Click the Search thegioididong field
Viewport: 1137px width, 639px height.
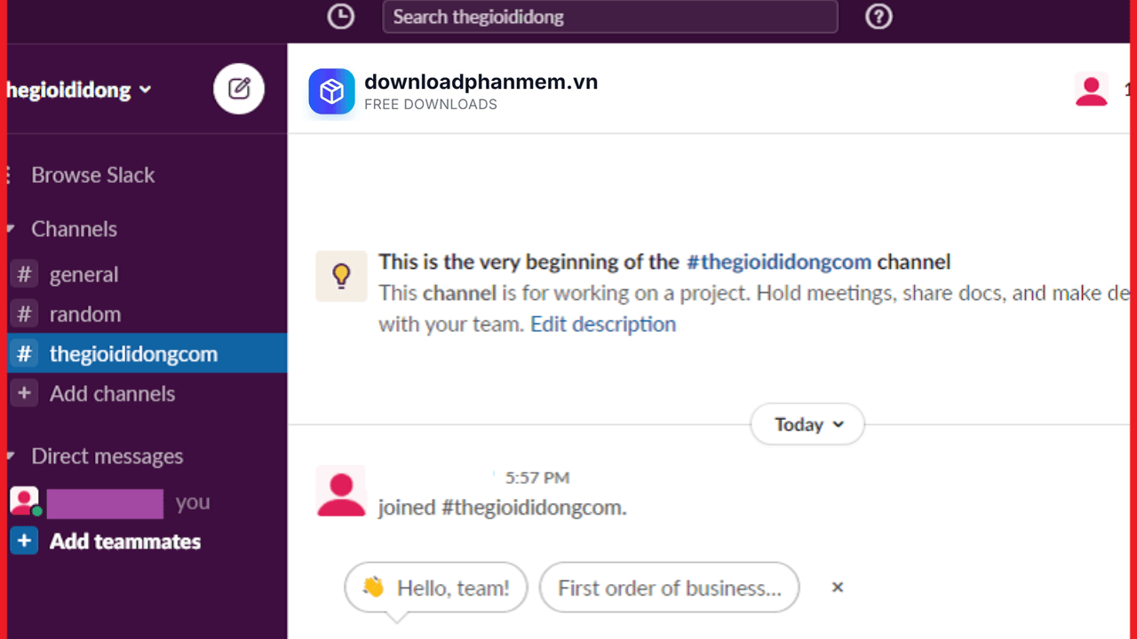click(609, 16)
